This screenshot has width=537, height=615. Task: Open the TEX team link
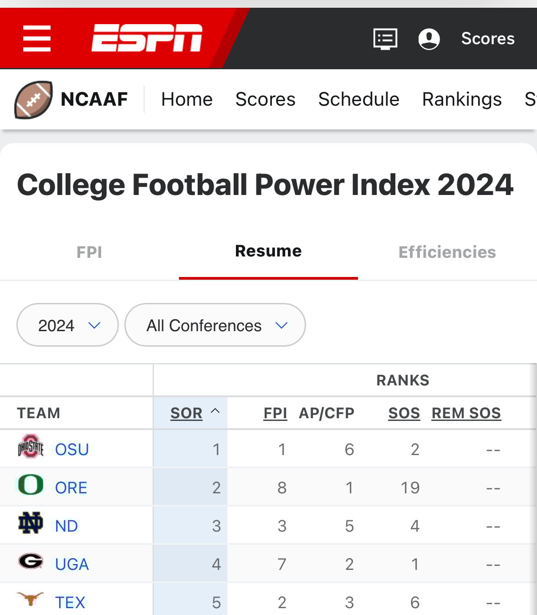point(70,603)
